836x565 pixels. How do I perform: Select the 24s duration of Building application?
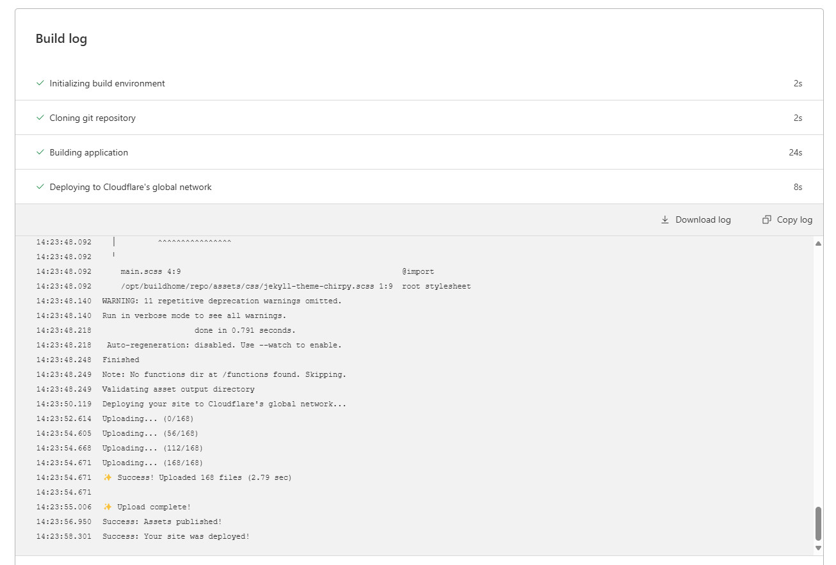coord(795,152)
